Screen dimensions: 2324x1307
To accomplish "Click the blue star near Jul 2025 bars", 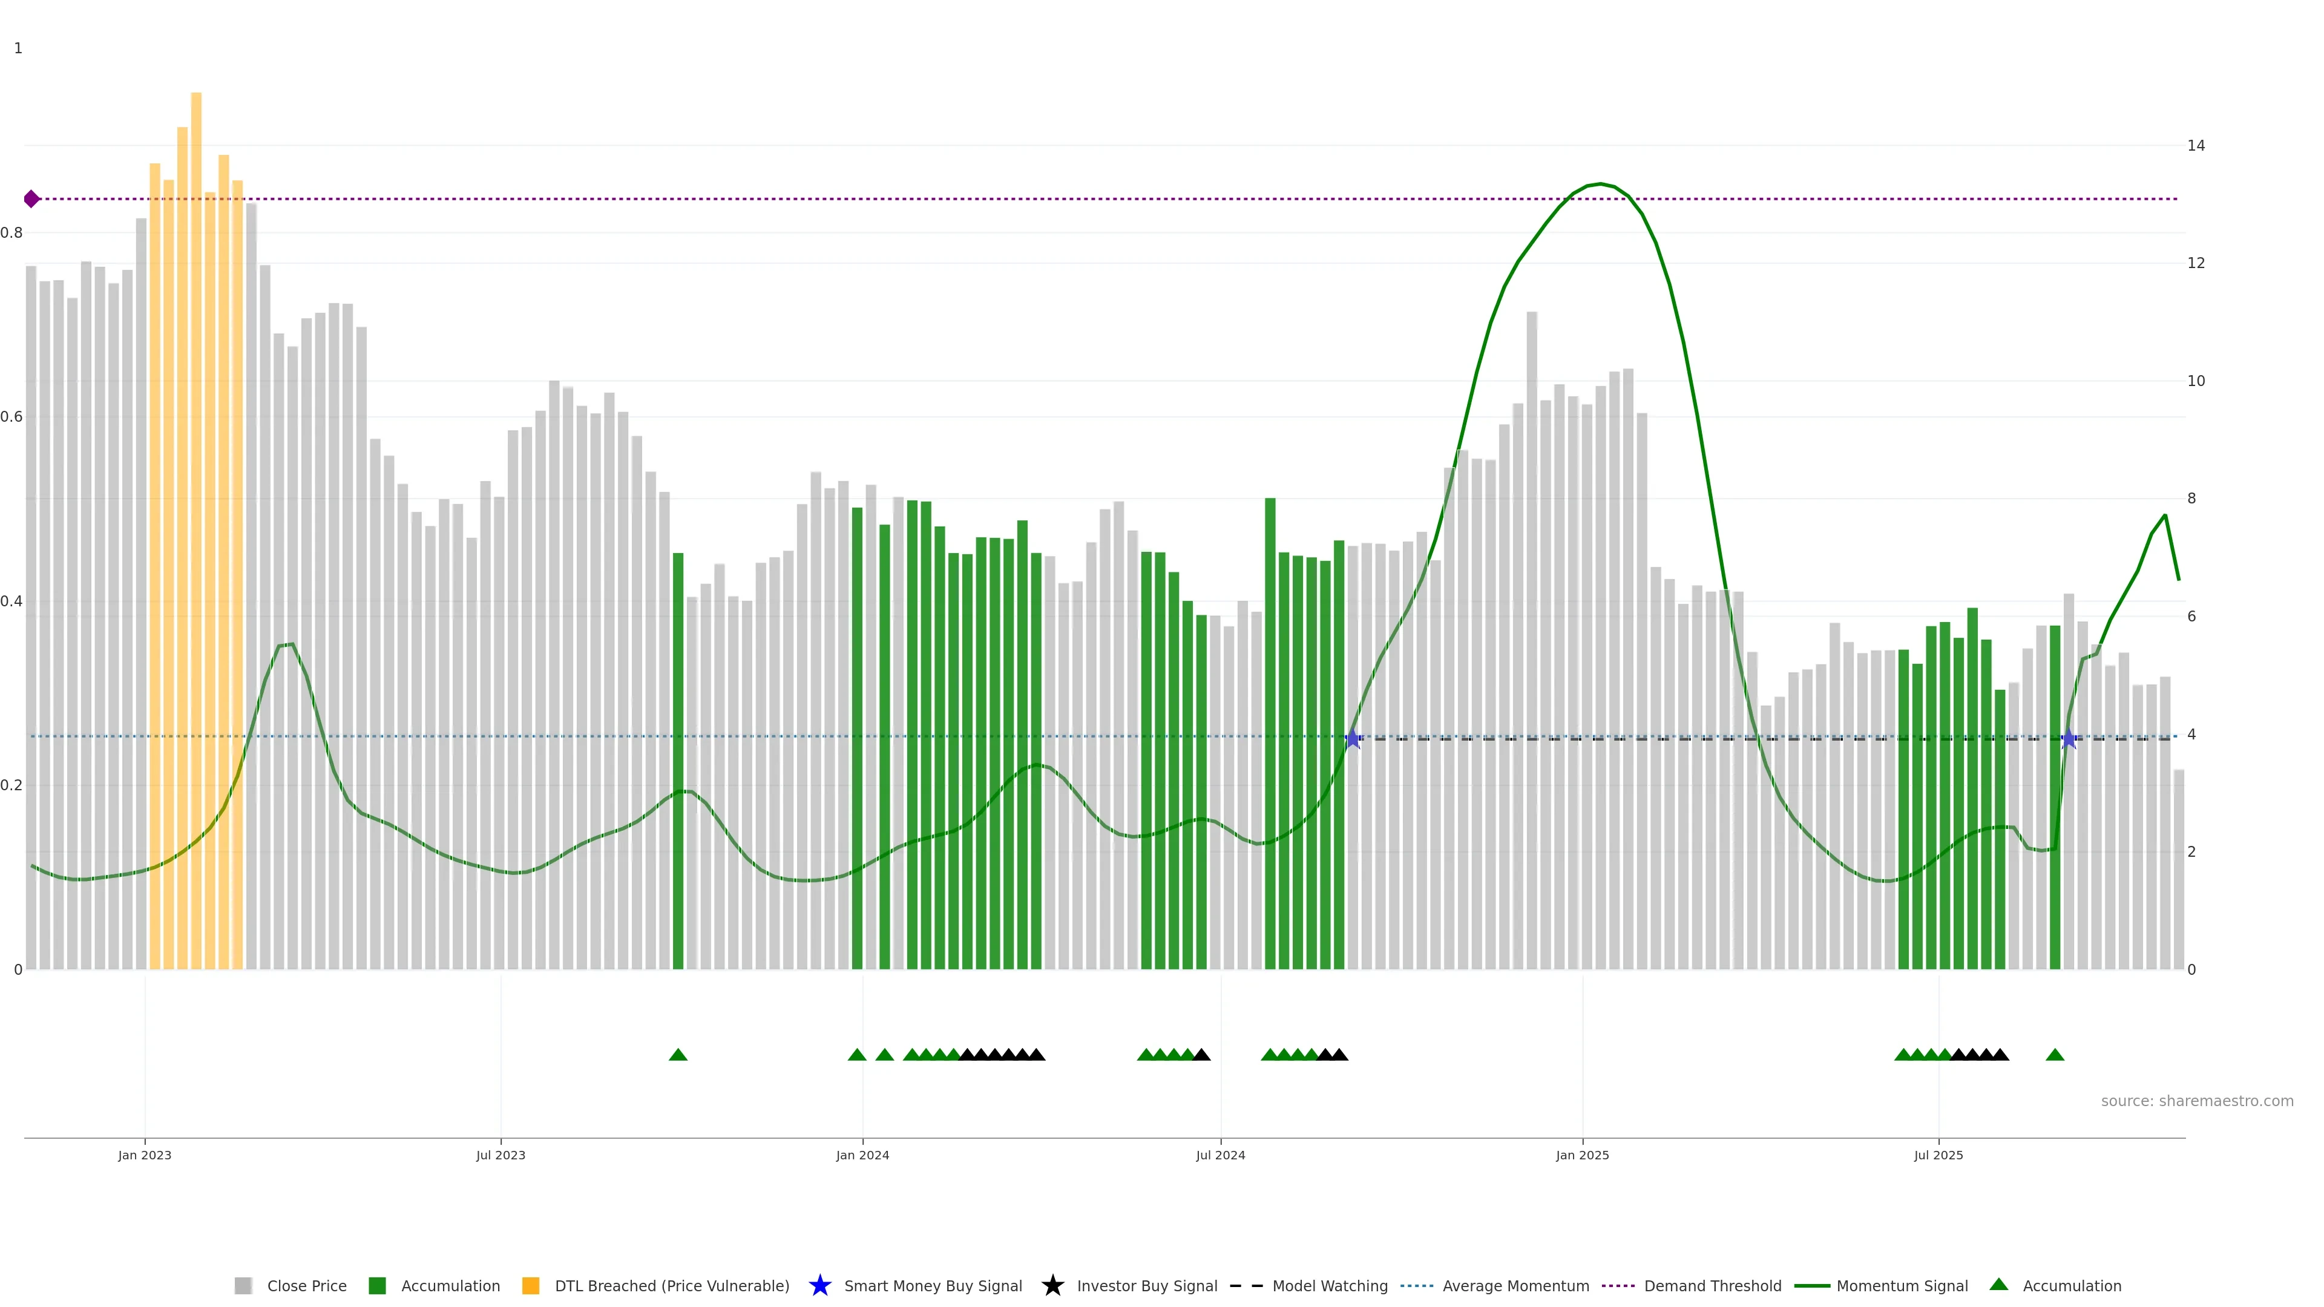I will coord(2068,739).
